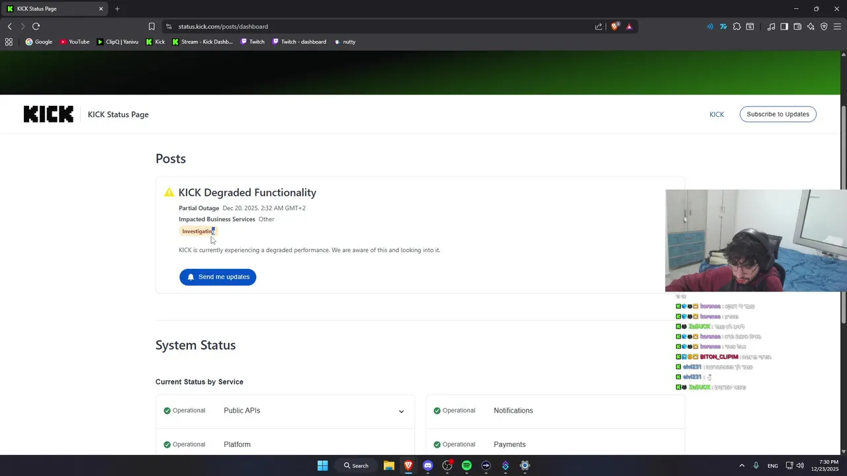Image resolution: width=847 pixels, height=476 pixels.
Task: Open network and volume quick settings
Action: pos(794,465)
